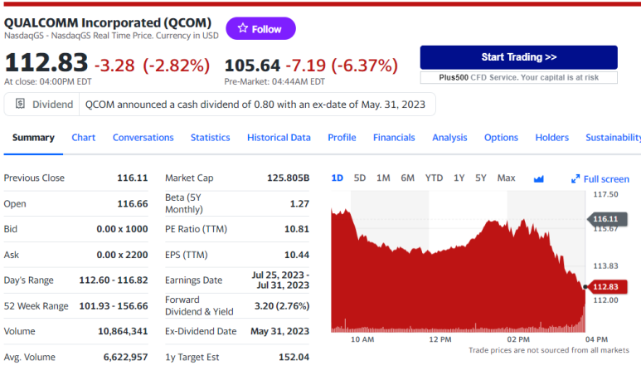
Task: View the Profile tab
Action: pyautogui.click(x=342, y=138)
